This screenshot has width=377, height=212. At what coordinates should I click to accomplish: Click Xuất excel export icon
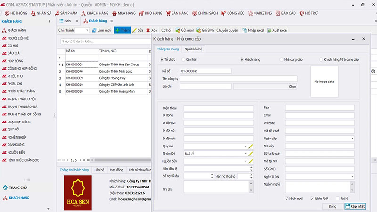tap(270, 30)
